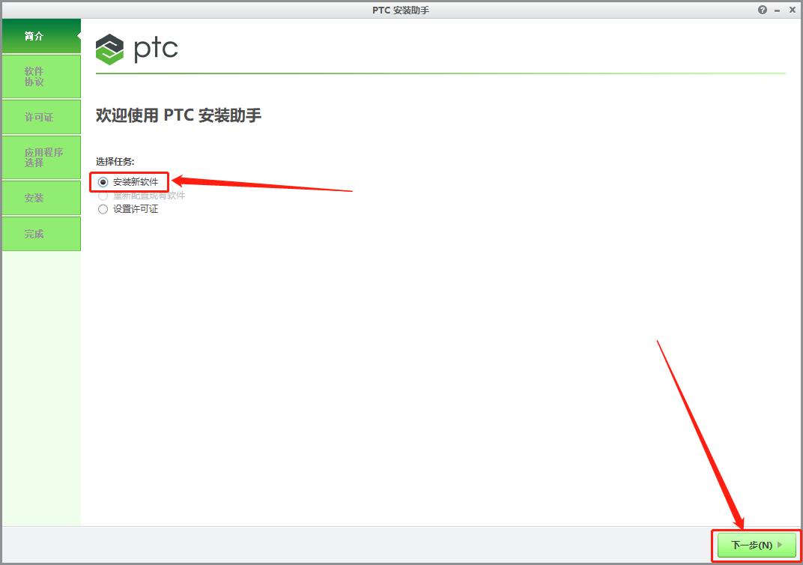Click the PTC hexagon logo icon
Screen dimensions: 803x565
tap(109, 49)
